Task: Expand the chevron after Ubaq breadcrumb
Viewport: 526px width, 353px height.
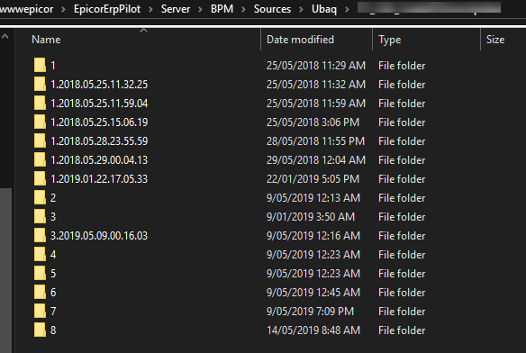Action: [347, 9]
